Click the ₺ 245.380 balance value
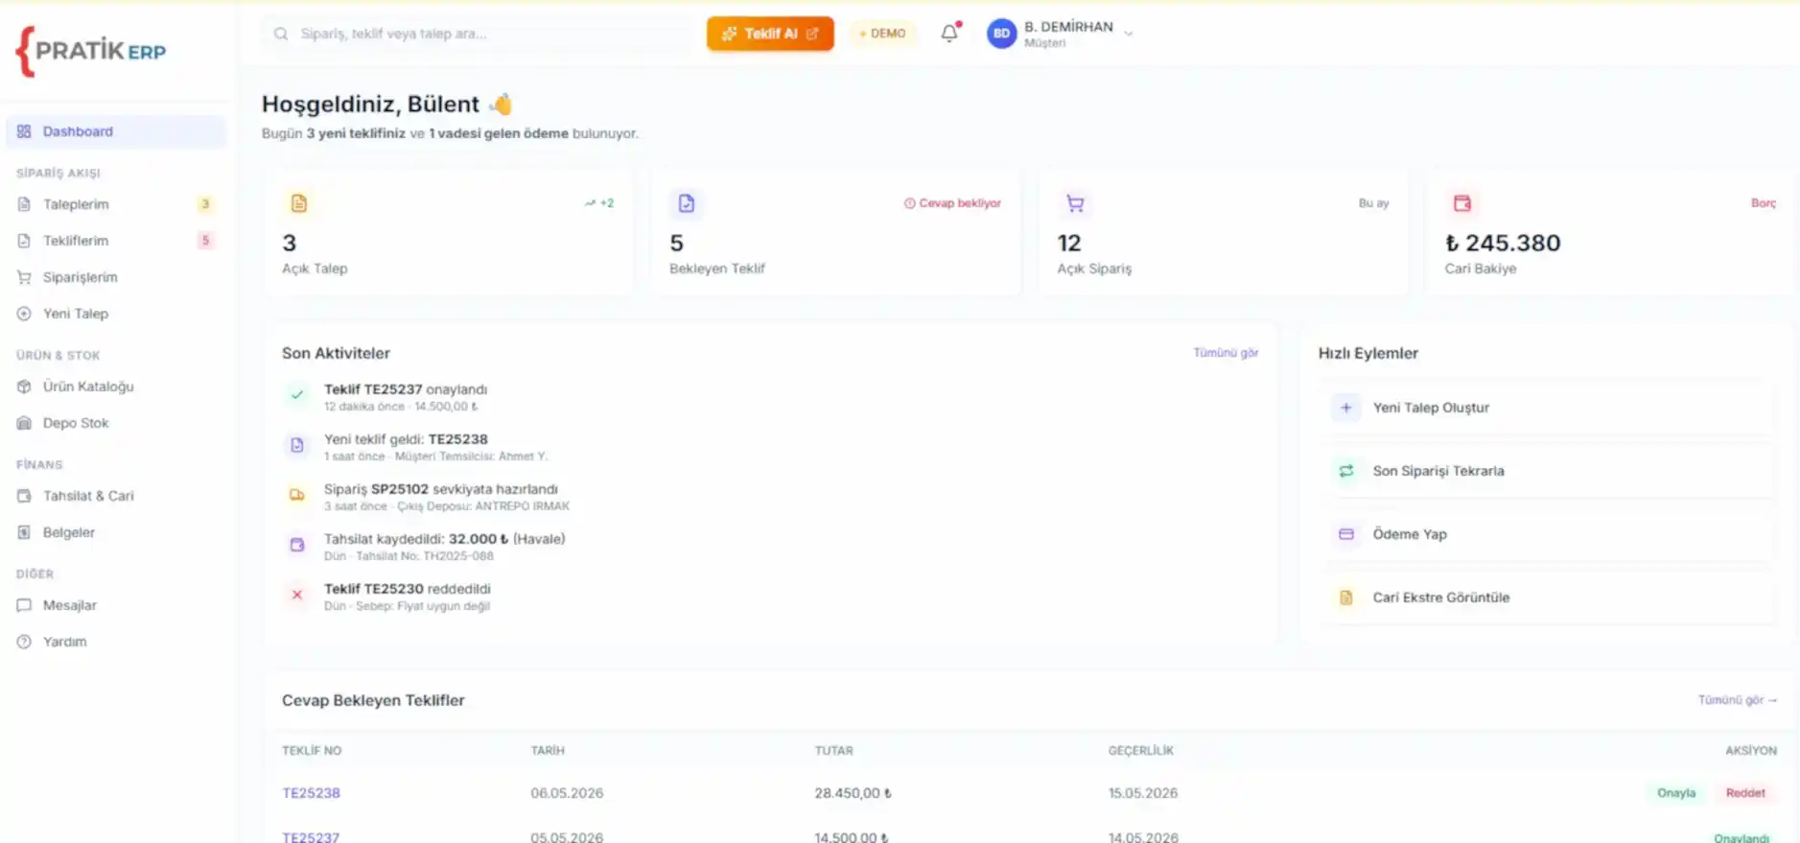1800x843 pixels. point(1503,244)
